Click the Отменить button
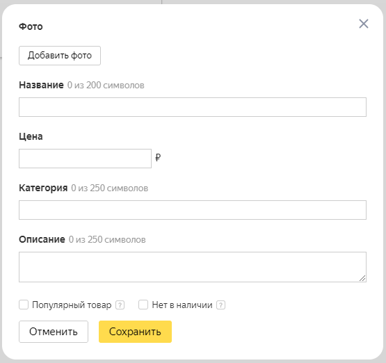Viewport: 386px width, 363px height. point(54,332)
